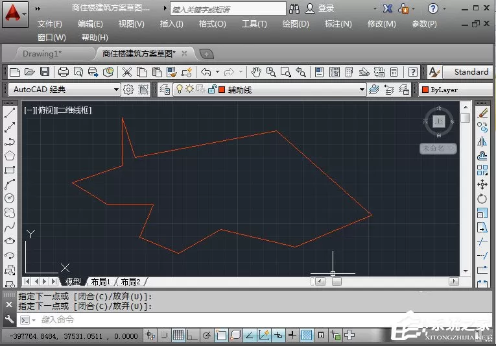Open the 绘图(D) menu

[x=296, y=24]
